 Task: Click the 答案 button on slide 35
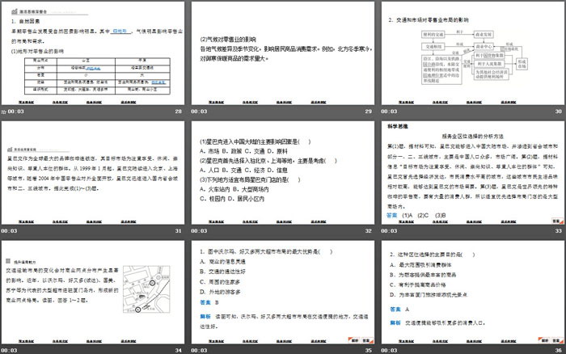pyautogui.click(x=367, y=340)
